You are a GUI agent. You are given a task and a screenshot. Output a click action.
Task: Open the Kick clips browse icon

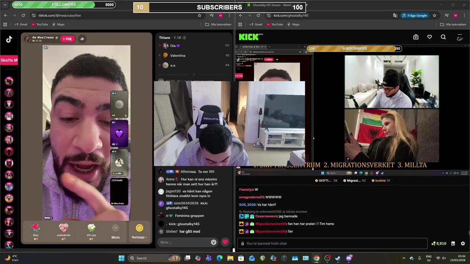[x=416, y=37]
